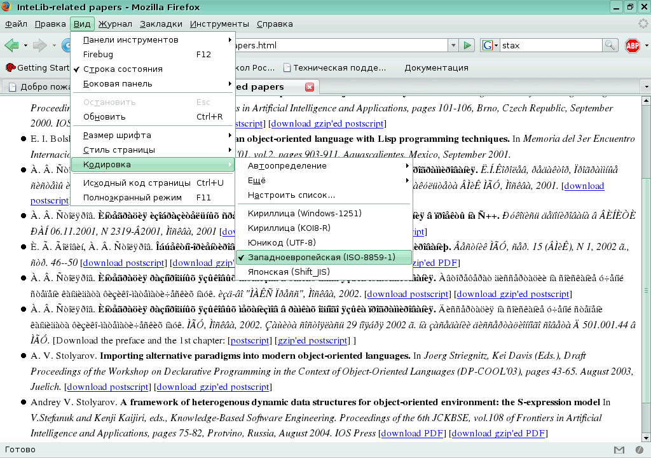This screenshot has height=458, width=651.
Task: Open the address bar dropdown arrow
Action: [453, 45]
